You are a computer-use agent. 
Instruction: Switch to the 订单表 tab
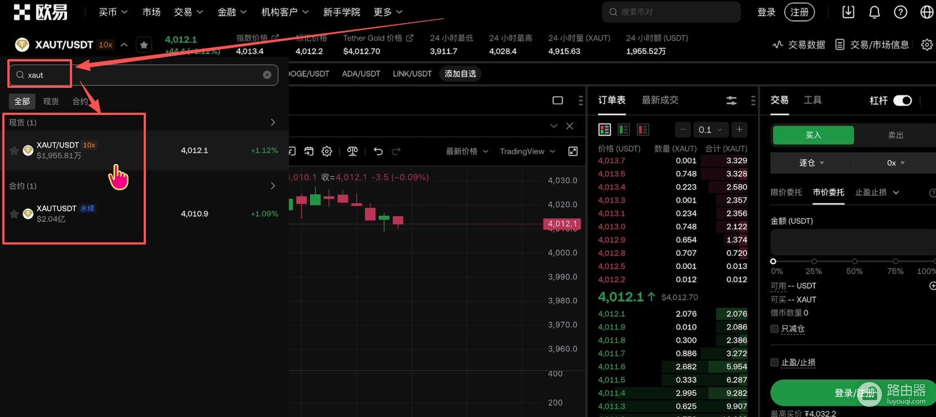(x=612, y=100)
